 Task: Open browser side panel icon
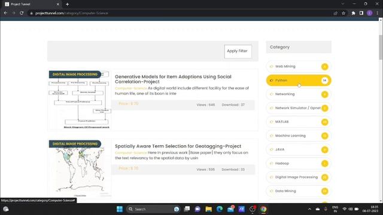pos(361,13)
